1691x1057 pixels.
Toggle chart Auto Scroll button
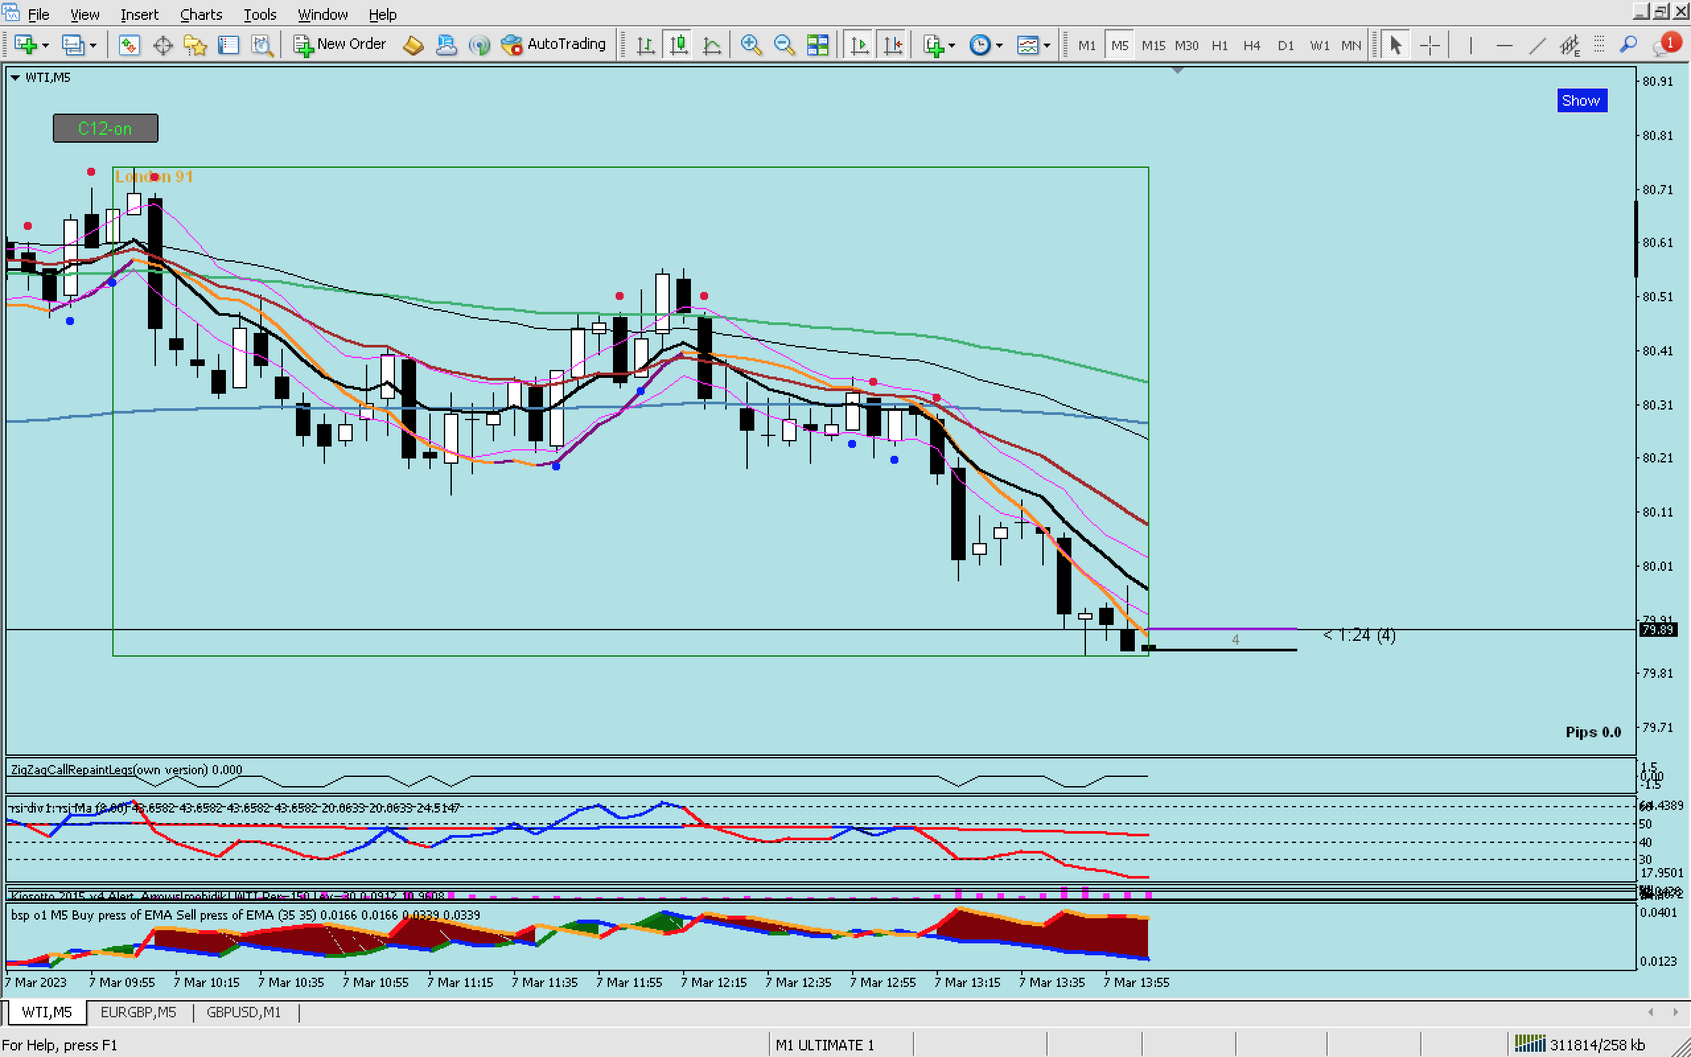pos(859,46)
